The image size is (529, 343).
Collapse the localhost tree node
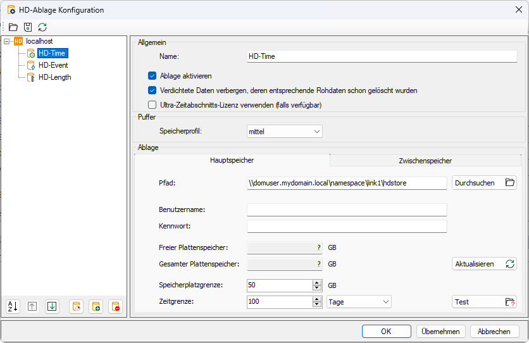point(7,41)
